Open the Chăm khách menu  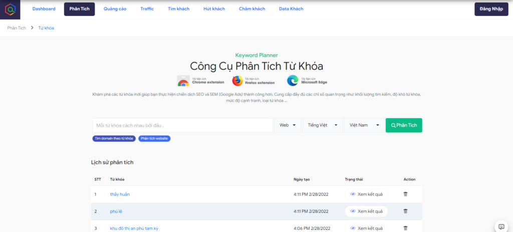click(x=252, y=9)
